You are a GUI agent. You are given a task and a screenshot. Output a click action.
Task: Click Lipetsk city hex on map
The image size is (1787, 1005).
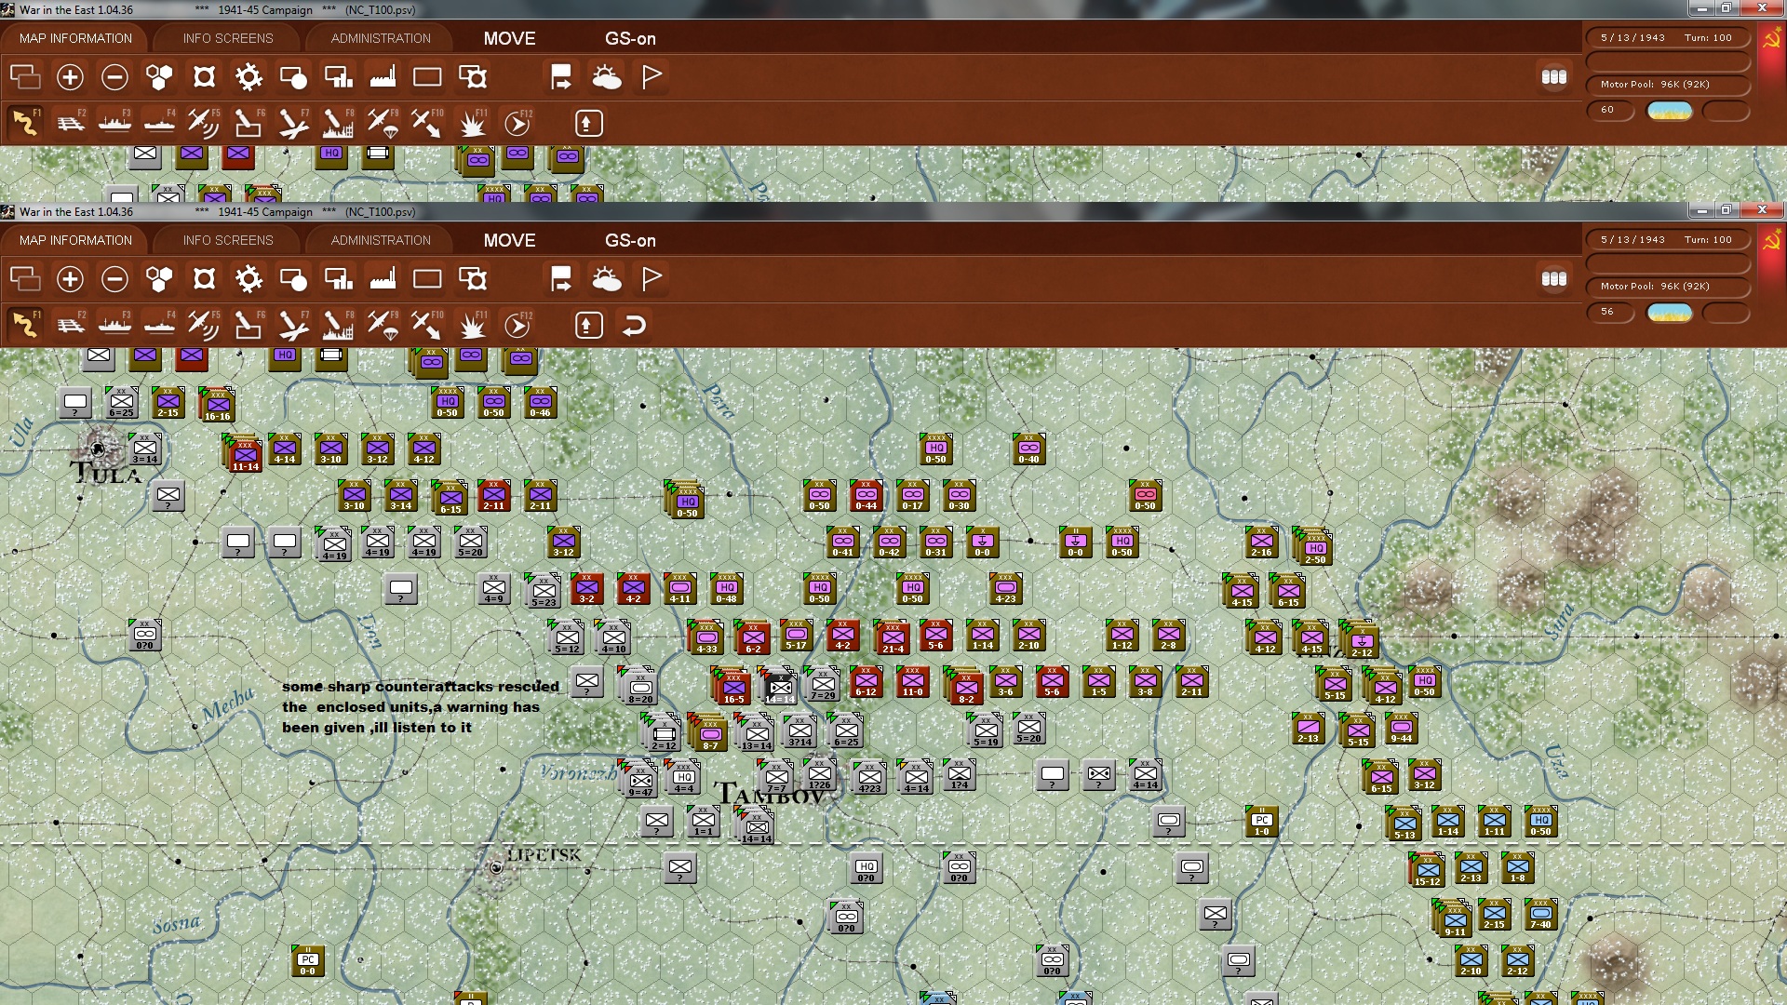[496, 867]
